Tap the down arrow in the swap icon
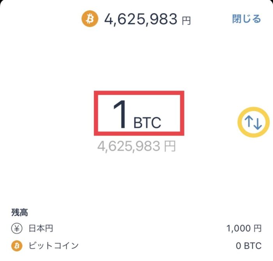This screenshot has height=261, width=273. [258, 123]
